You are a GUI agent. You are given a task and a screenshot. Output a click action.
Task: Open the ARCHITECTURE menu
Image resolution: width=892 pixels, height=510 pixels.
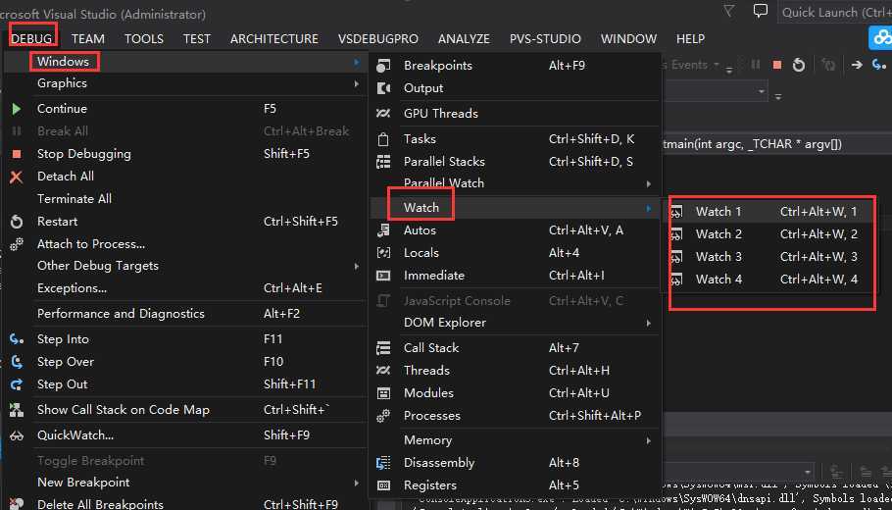[274, 38]
